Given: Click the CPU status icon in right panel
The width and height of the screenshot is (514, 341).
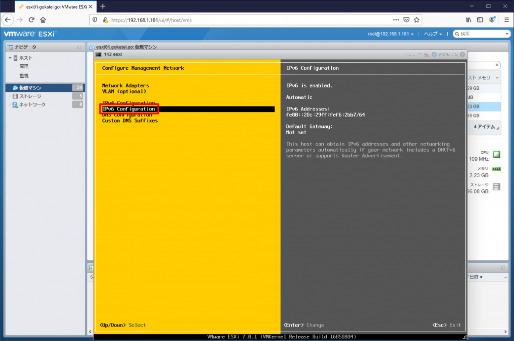Looking at the screenshot, I should pyautogui.click(x=496, y=155).
